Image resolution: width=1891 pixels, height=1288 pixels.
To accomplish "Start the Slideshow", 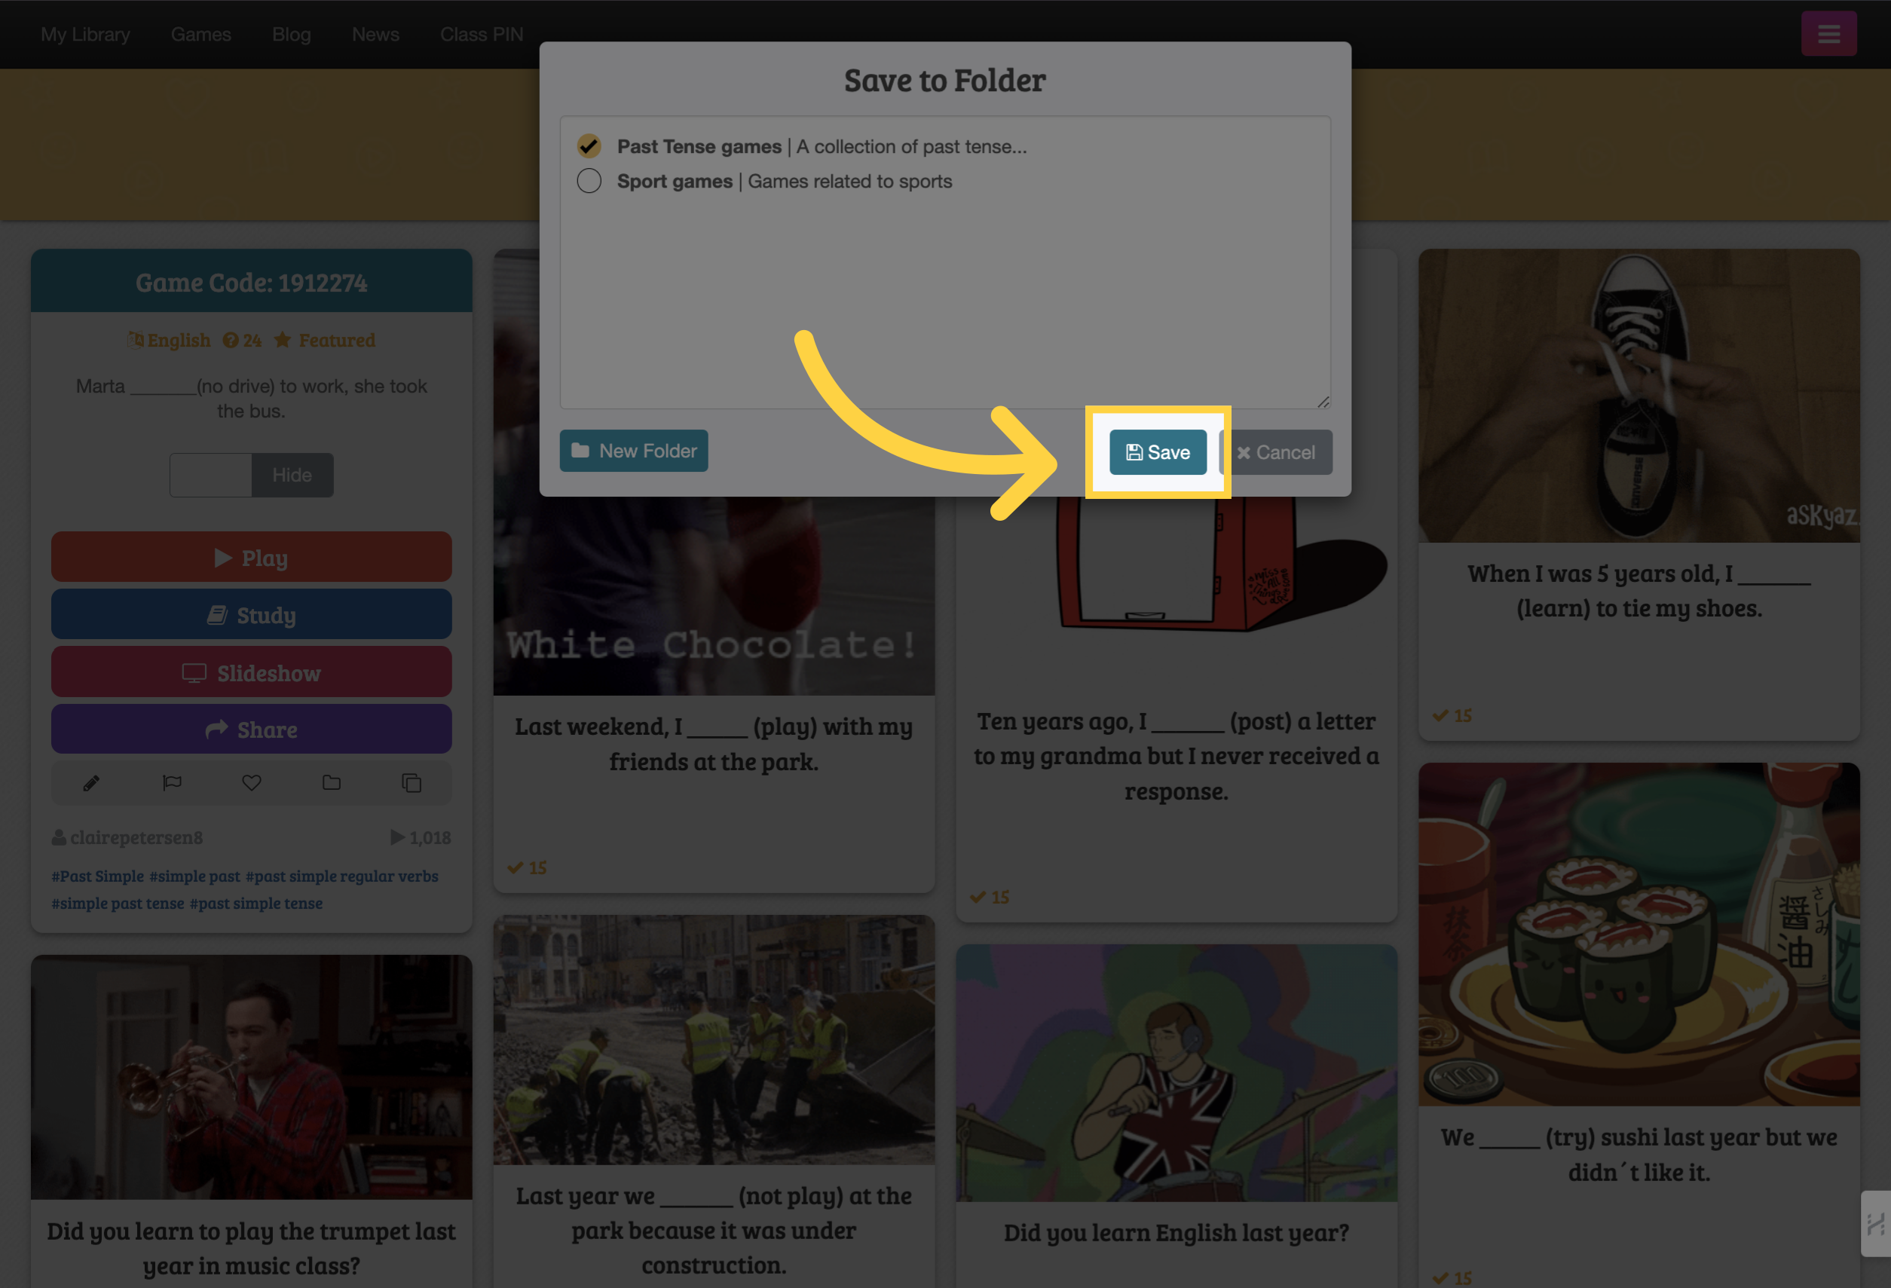I will (x=252, y=672).
